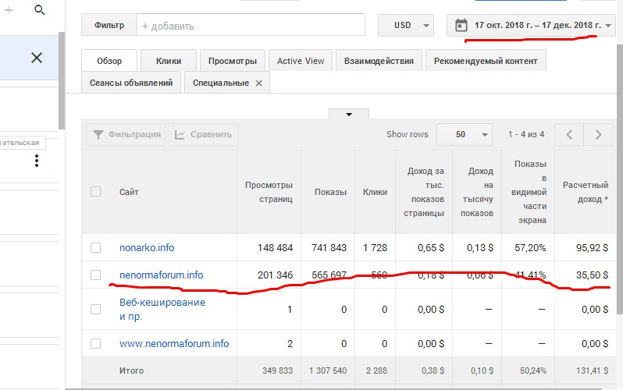Click the filter add input field

coord(250,25)
